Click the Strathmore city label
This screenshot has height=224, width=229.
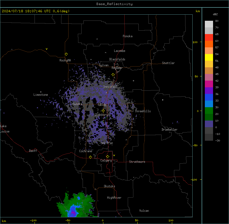point(137,162)
